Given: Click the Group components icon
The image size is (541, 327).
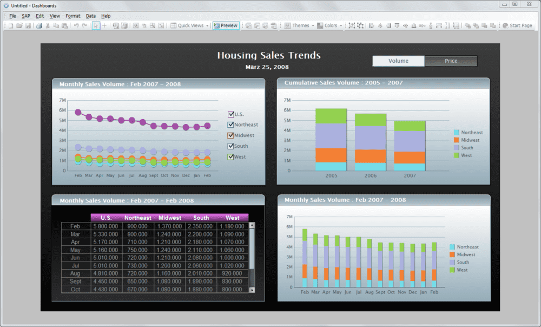Looking at the screenshot, I should pyautogui.click(x=352, y=25).
